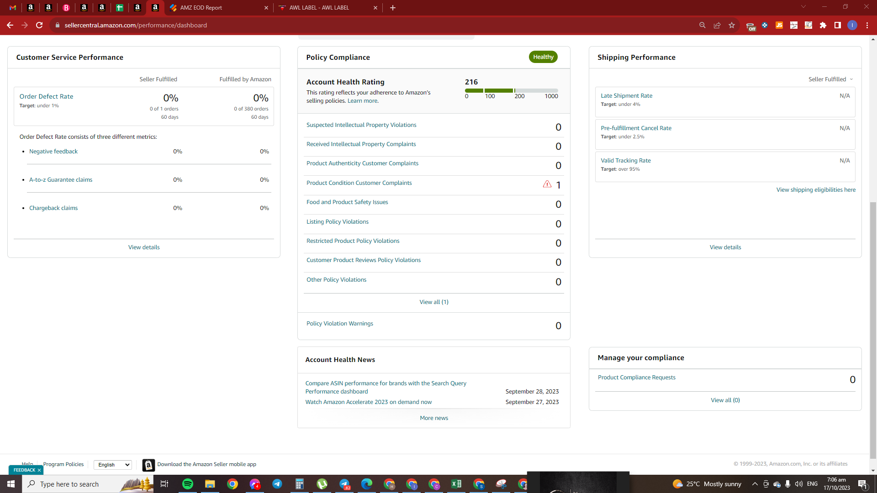The image size is (877, 493).
Task: Expand the tab search chevron
Action: pos(803,7)
